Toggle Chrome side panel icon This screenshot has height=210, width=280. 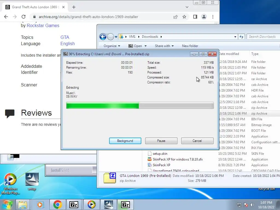point(195,17)
